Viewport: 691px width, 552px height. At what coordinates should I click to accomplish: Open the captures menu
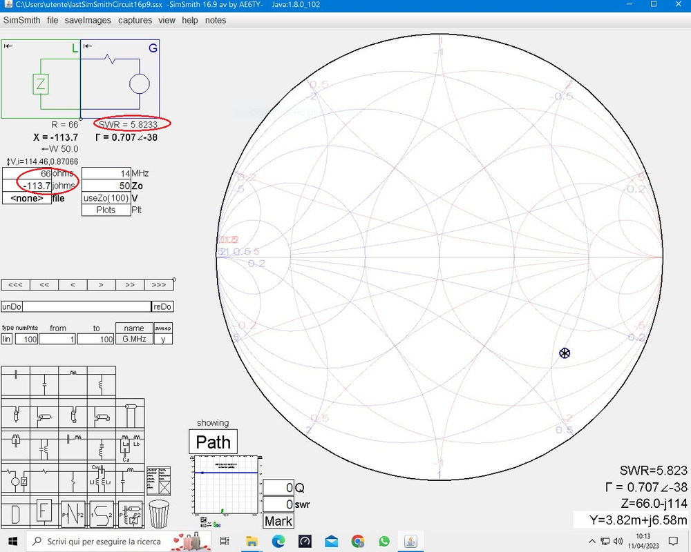tap(135, 20)
